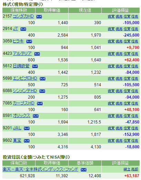The width and height of the screenshot is (141, 180).
Task: Click the 株式(現物/特定預り) section heading
Action: pos(23,4)
